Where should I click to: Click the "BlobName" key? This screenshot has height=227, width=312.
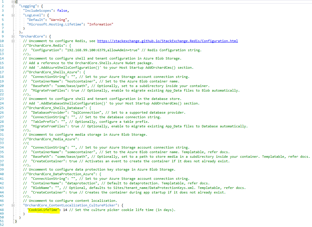point(41,188)
